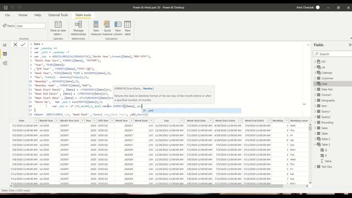Open Quick measure dialog
The image size is (352, 198).
107,28
